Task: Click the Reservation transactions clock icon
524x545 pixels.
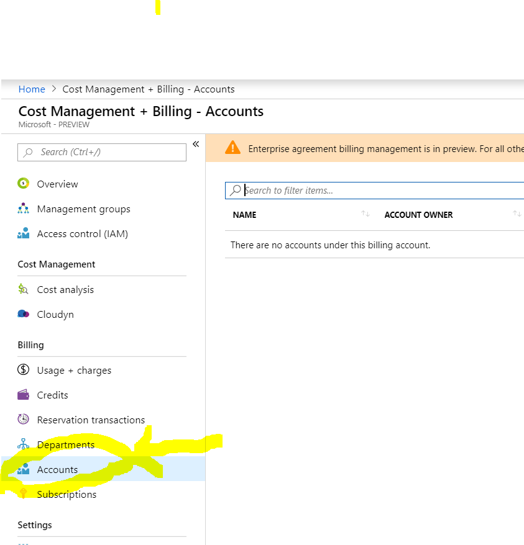Action: (x=24, y=419)
